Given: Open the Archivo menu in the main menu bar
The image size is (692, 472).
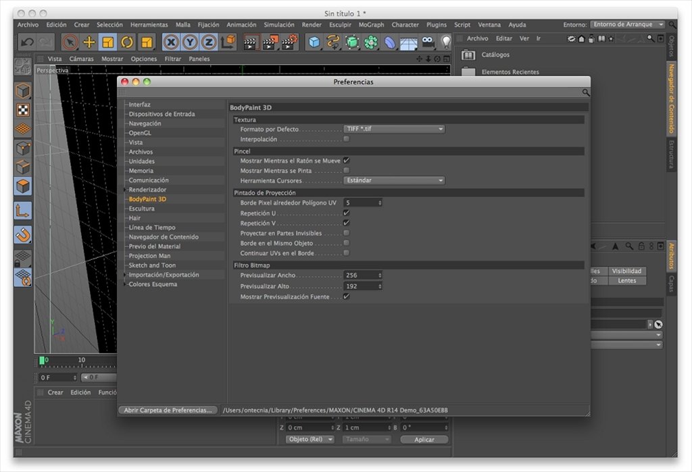Looking at the screenshot, I should pyautogui.click(x=28, y=25).
